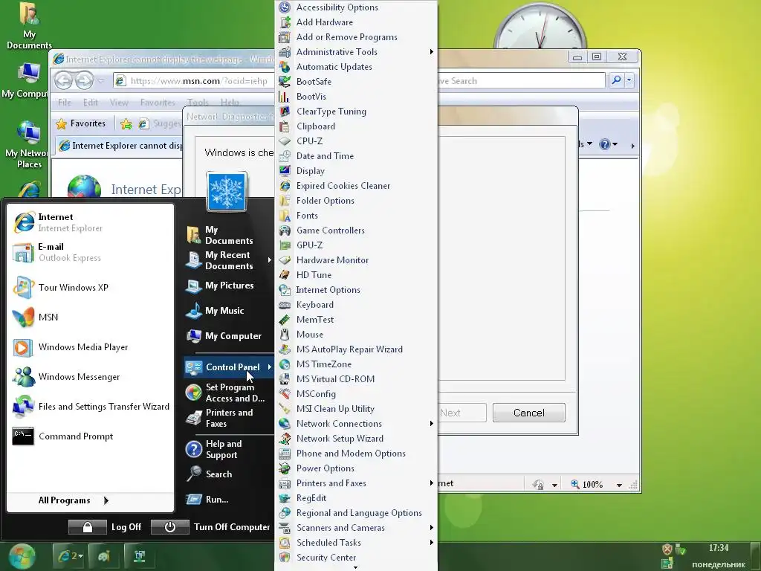Launch GPU-Z from its icon

coord(285,245)
